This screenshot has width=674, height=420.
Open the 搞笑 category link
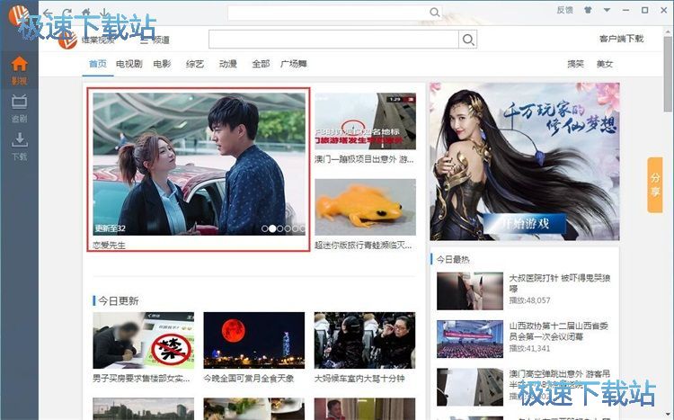(575, 64)
